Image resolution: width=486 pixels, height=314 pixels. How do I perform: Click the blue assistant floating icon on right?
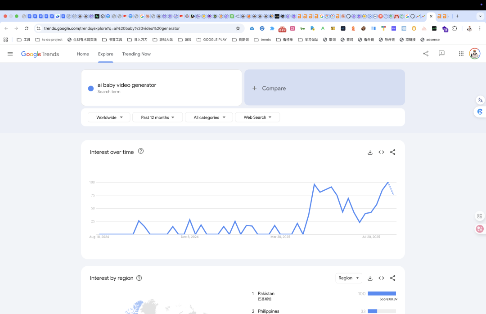click(x=480, y=112)
